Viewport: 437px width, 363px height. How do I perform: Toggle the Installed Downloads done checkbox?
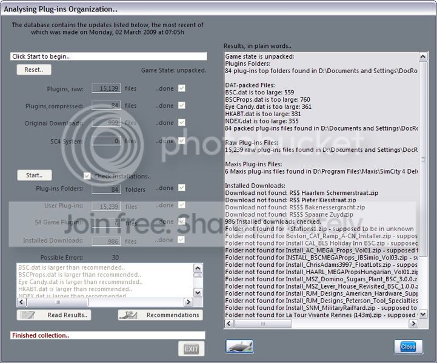[x=182, y=240]
